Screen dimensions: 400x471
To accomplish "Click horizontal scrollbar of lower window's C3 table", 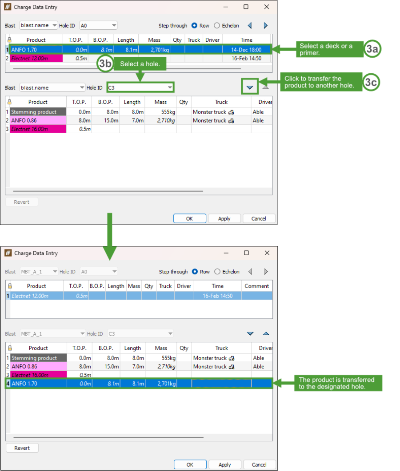I will pyautogui.click(x=108, y=437).
